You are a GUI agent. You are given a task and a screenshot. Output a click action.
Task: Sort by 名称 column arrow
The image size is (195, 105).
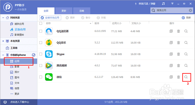click(90, 23)
